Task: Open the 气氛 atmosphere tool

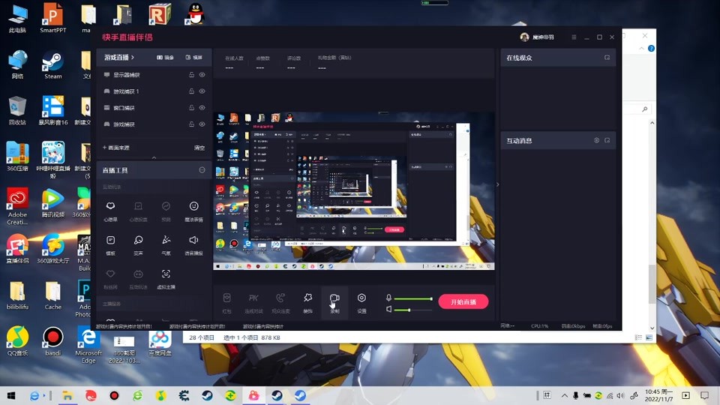Action: point(166,244)
